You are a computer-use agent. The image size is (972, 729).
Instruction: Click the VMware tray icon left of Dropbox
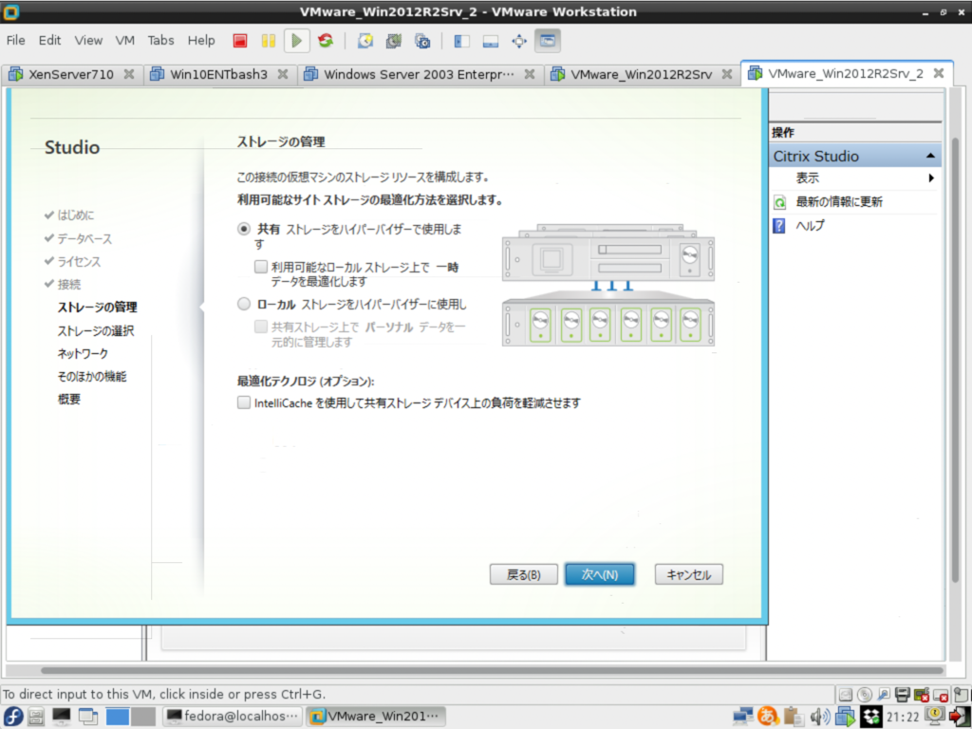[x=845, y=717]
